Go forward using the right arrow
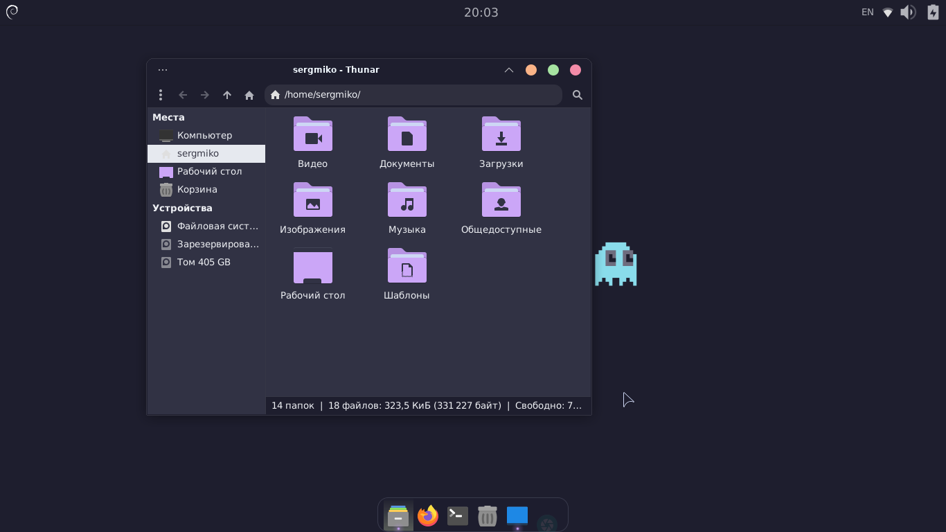Viewport: 946px width, 532px height. [205, 95]
